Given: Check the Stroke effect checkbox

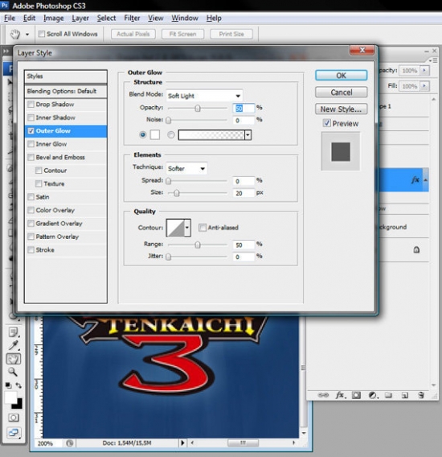Looking at the screenshot, I should point(31,249).
